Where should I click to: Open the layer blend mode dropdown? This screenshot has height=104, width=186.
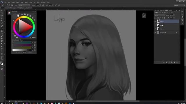click(160, 15)
